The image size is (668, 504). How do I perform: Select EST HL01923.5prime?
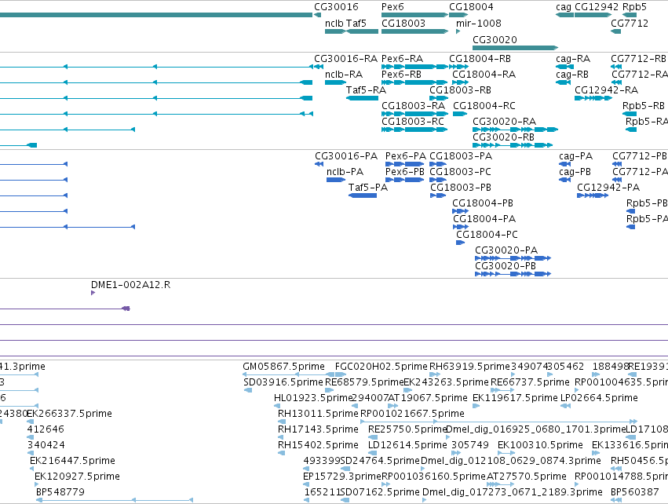pyautogui.click(x=312, y=398)
